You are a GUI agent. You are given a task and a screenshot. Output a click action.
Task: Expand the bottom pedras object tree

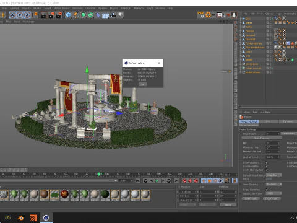[x=240, y=72]
